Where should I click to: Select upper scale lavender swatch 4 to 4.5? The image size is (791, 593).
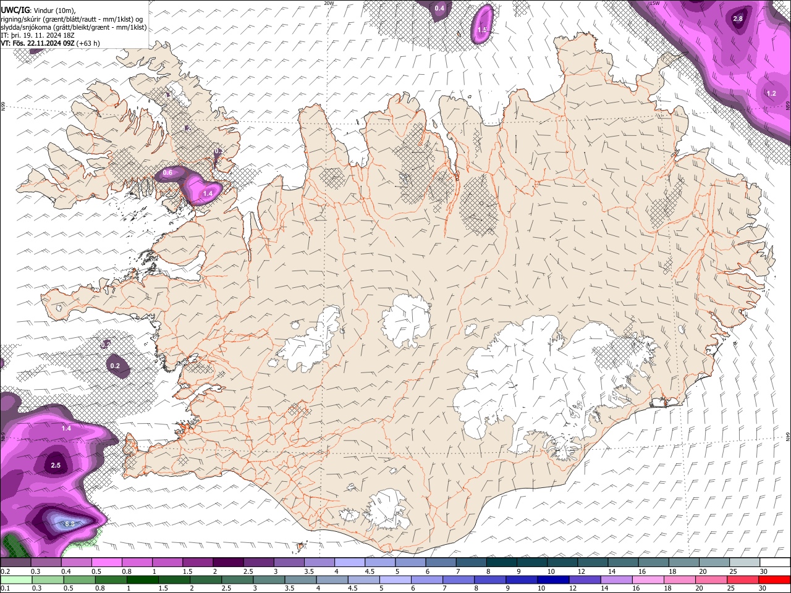(x=350, y=563)
